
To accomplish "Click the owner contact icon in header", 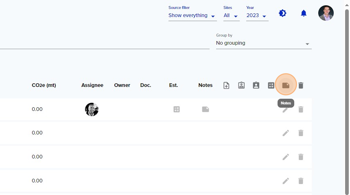I will pos(256,85).
